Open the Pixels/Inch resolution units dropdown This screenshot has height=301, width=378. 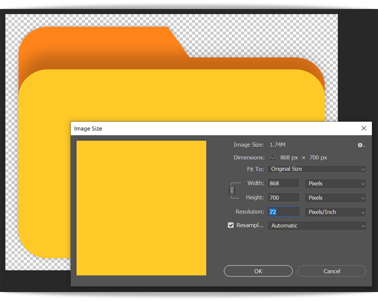click(x=335, y=212)
